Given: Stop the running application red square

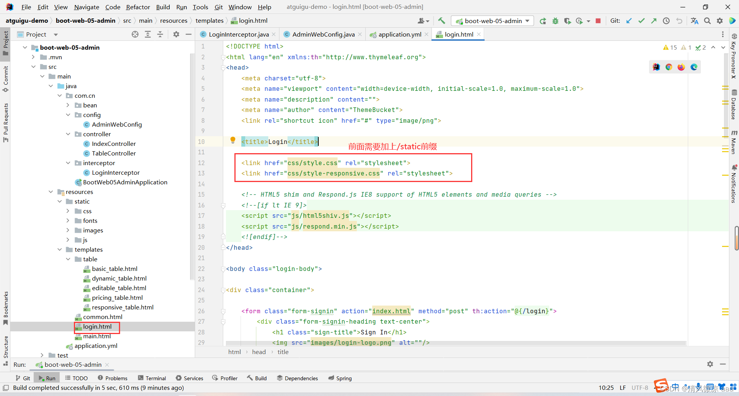Looking at the screenshot, I should coord(598,21).
